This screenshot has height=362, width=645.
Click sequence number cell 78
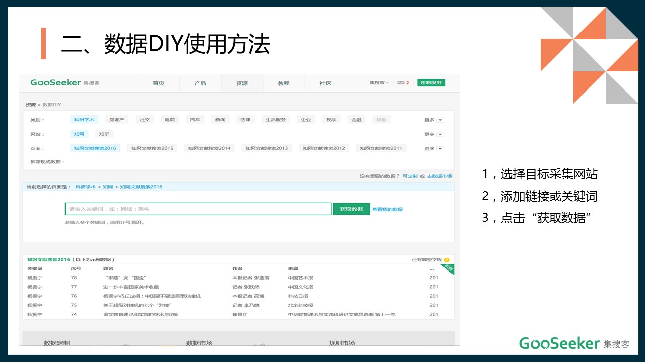point(74,278)
